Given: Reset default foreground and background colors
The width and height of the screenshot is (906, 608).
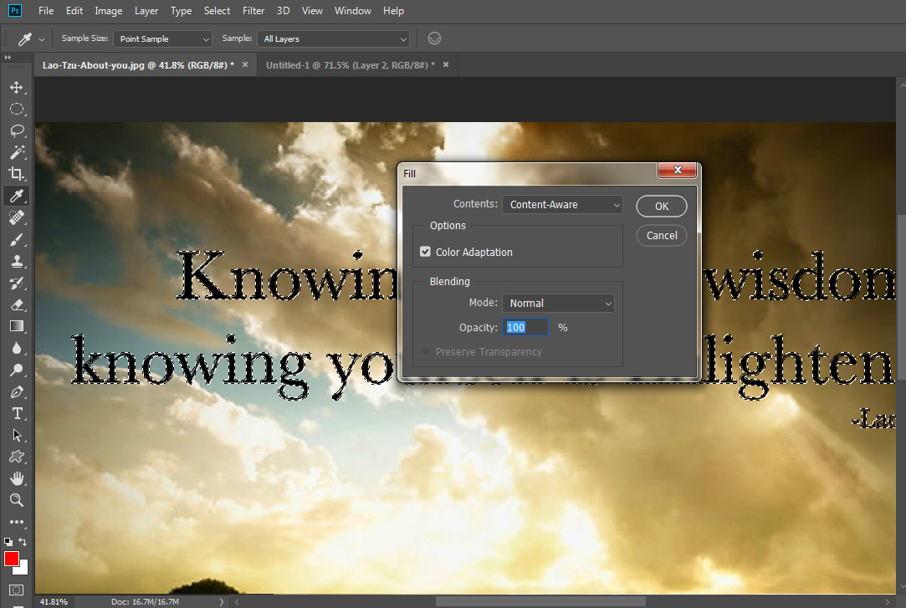Looking at the screenshot, I should click(8, 542).
